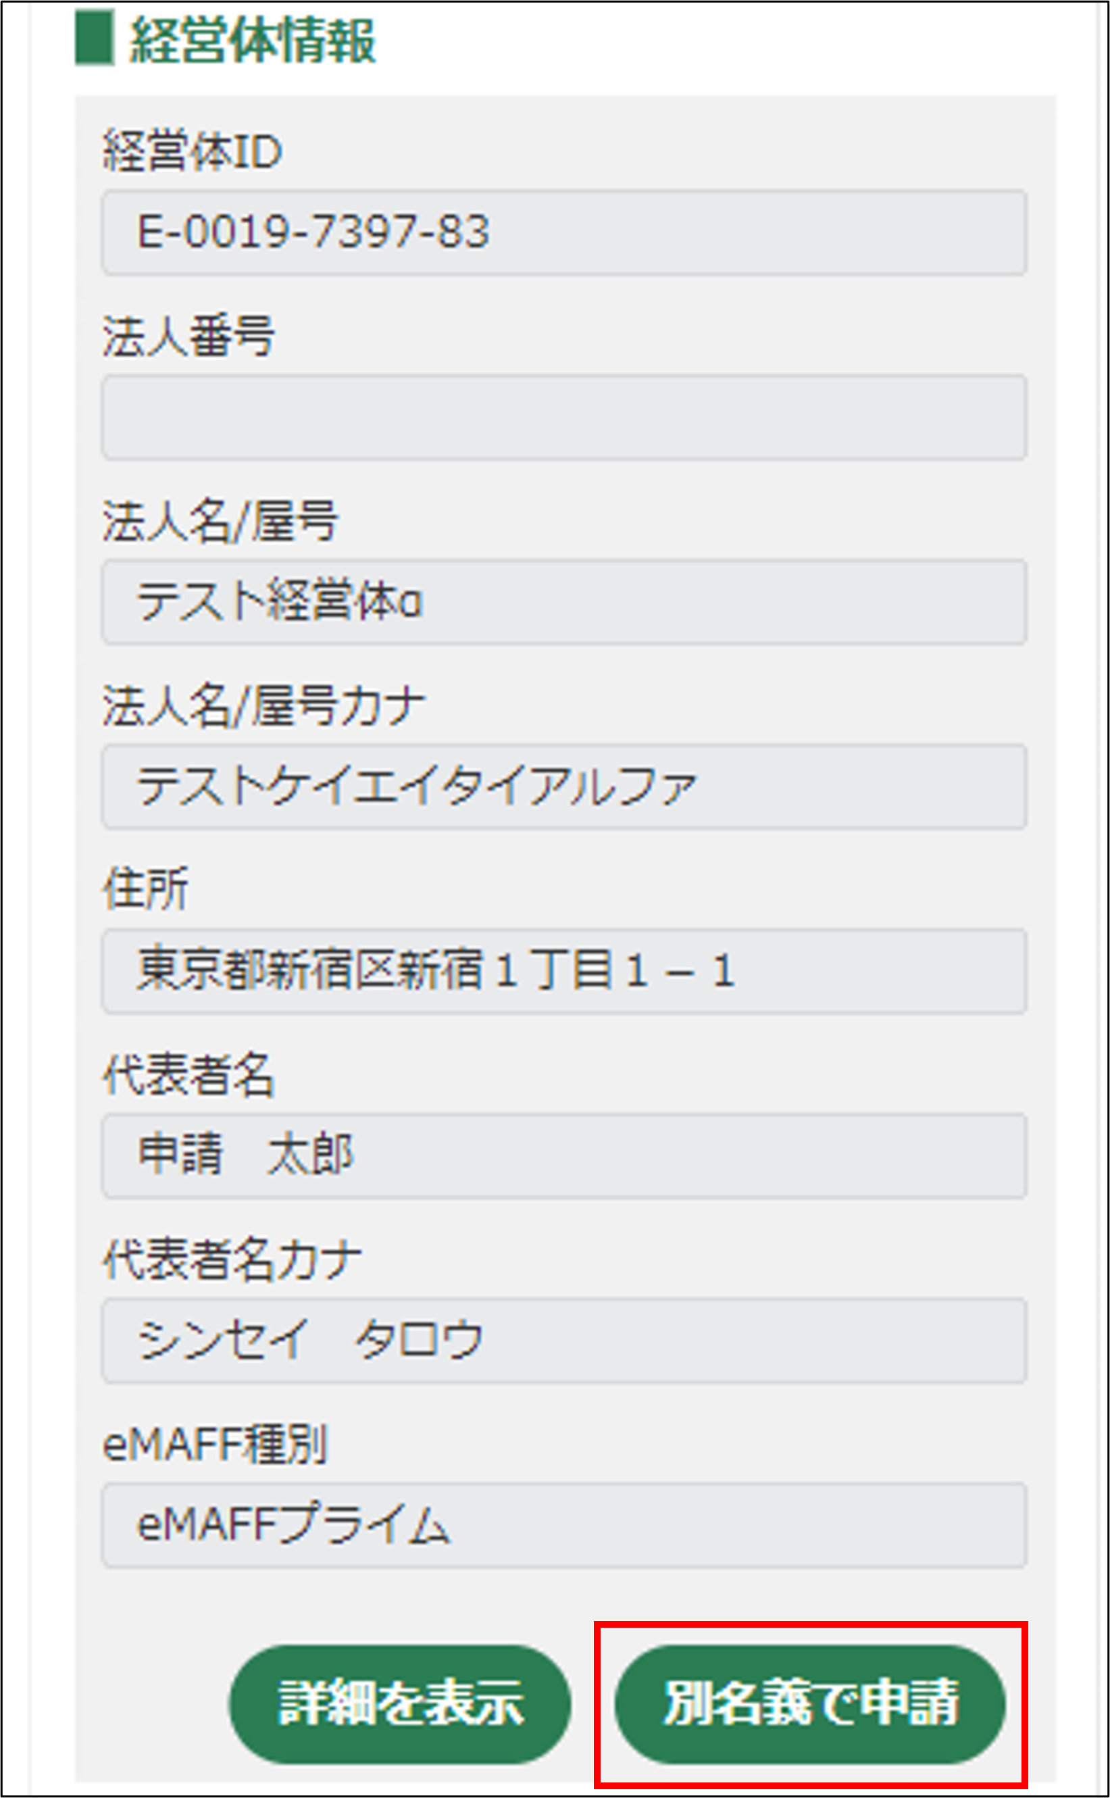
Task: Click the 法人番号 label text
Action: point(188,337)
